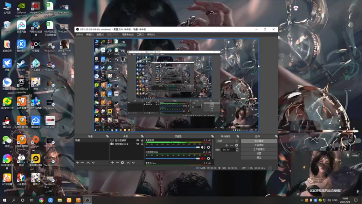This screenshot has width=362, height=204.
Task: Move the scene up in the Scenes panel
Action: 88,163
